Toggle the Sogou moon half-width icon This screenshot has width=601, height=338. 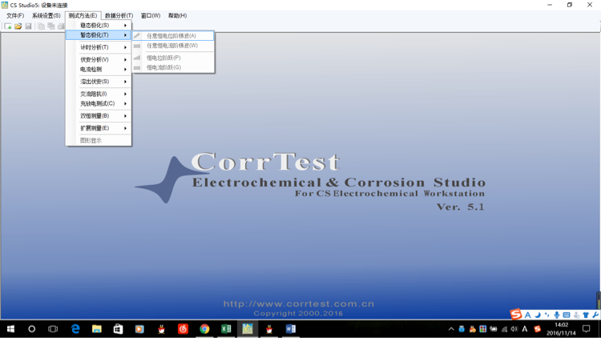point(538,315)
